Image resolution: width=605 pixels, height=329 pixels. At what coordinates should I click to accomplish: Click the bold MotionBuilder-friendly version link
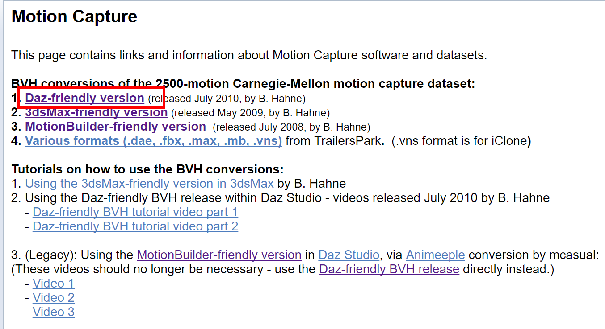[115, 127]
